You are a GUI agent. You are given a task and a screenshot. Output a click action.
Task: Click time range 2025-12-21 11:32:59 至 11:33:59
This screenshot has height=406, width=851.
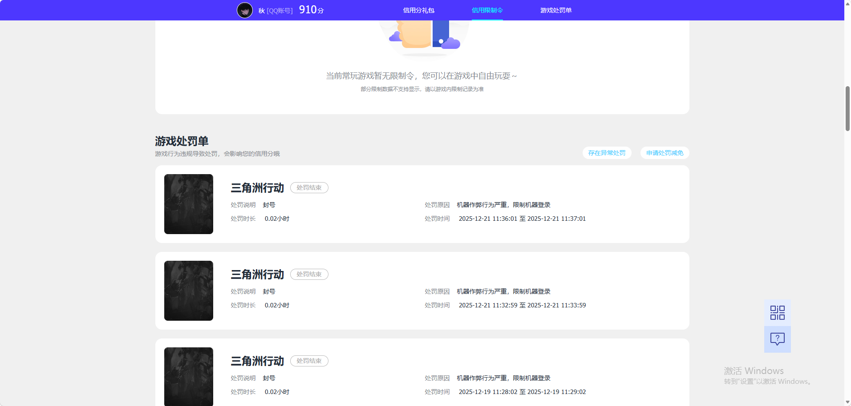coord(522,305)
